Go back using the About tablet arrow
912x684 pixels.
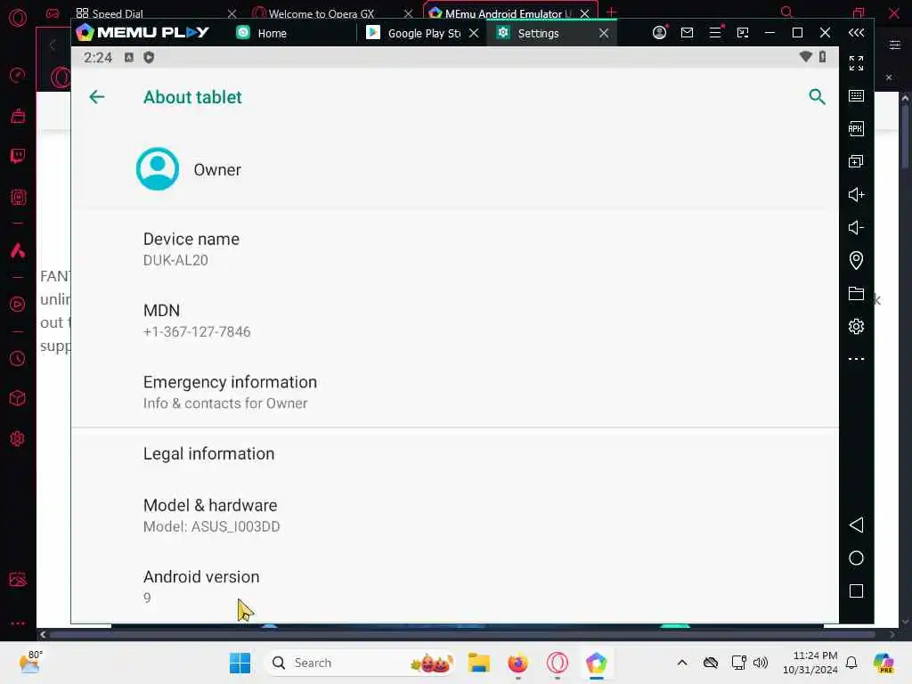(x=96, y=97)
